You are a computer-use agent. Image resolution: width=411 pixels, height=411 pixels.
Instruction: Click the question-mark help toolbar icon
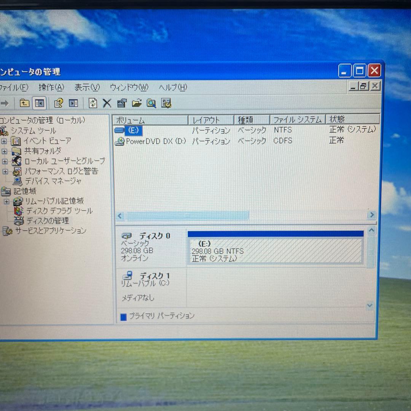[x=58, y=103]
